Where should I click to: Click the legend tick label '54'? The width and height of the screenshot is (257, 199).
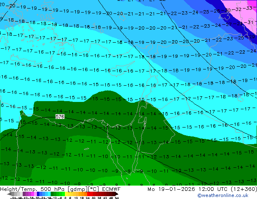pos(117,198)
